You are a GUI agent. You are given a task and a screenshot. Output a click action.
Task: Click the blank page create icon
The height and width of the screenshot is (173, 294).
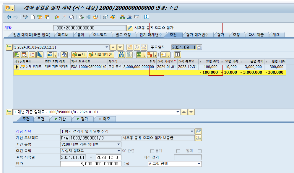click(33, 17)
